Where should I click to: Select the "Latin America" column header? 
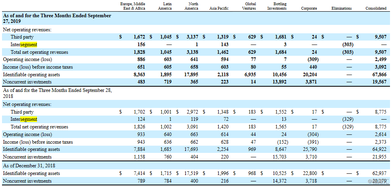coord(164,6)
